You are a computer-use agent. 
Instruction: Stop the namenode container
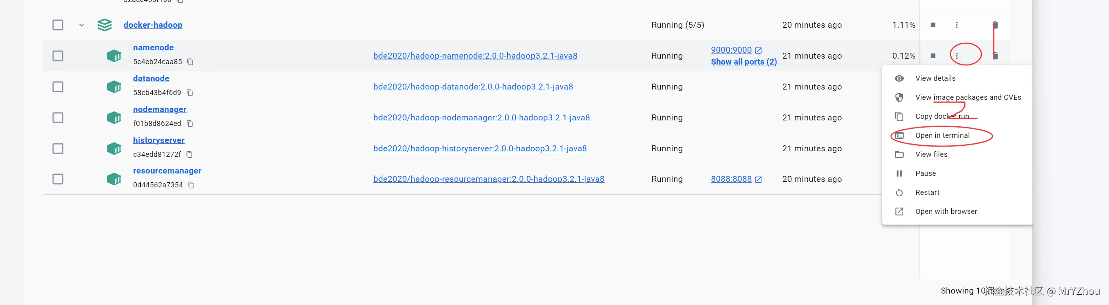(933, 56)
